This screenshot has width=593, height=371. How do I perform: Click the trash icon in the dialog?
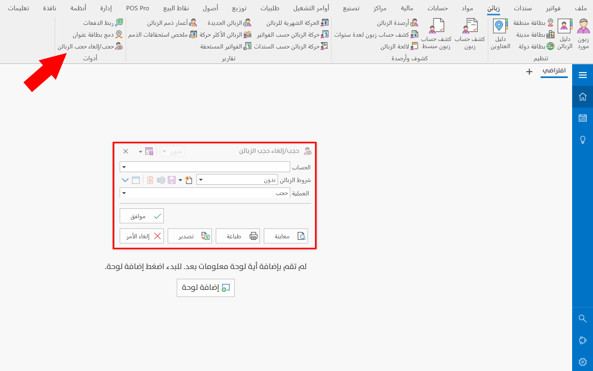pyautogui.click(x=150, y=180)
